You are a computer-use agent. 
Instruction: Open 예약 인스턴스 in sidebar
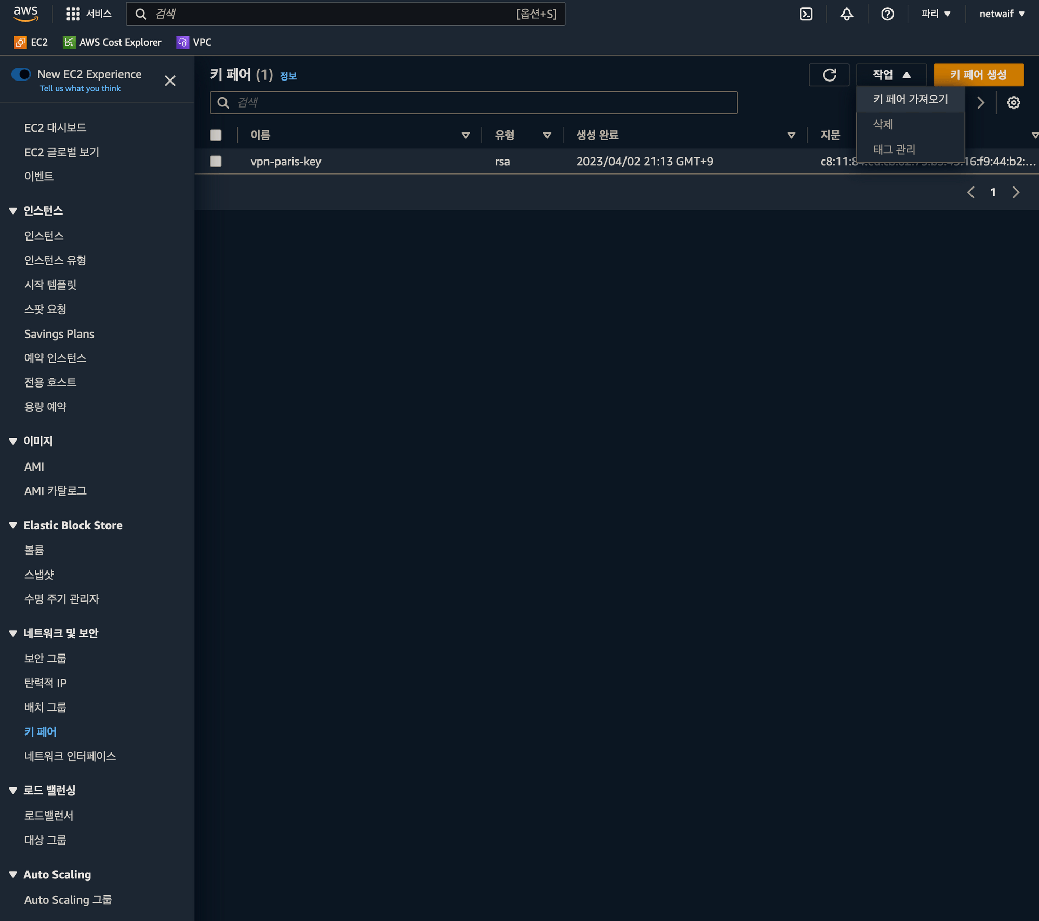tap(55, 358)
